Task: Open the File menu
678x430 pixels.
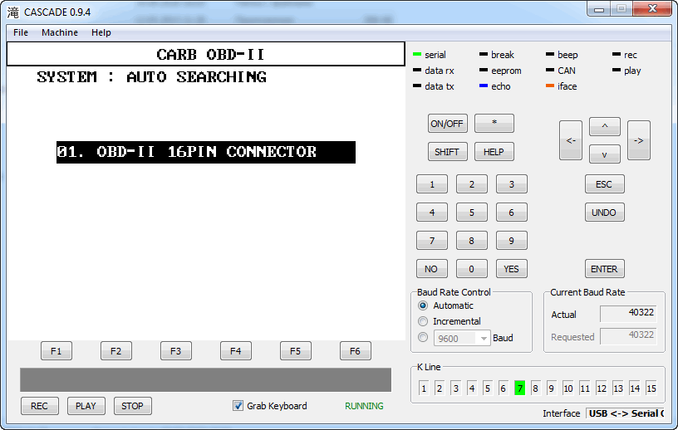Action: coord(20,32)
